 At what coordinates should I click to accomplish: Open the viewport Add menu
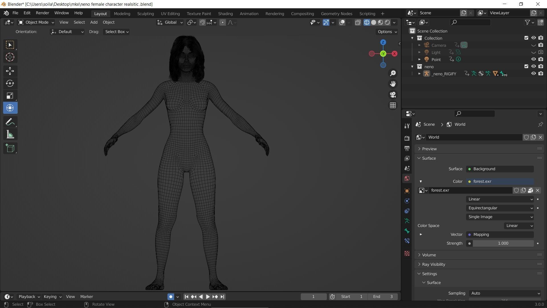pyautogui.click(x=94, y=22)
